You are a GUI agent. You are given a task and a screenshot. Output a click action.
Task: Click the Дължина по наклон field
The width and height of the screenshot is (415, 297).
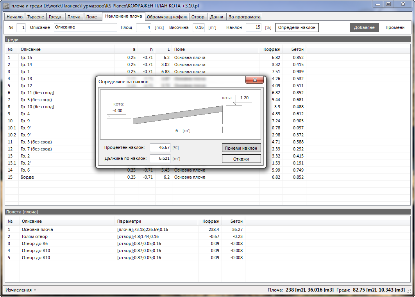coord(160,159)
